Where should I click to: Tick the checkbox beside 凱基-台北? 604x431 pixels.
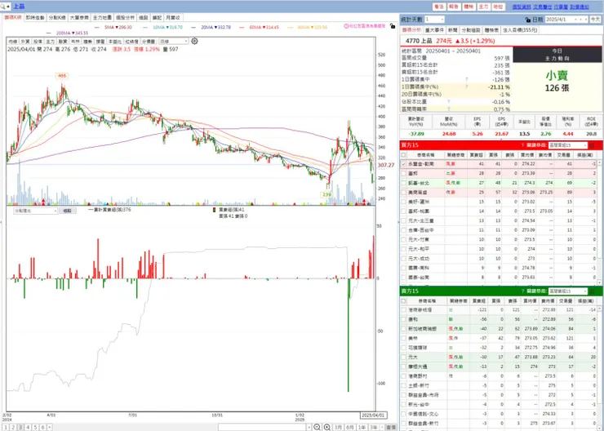click(x=403, y=183)
